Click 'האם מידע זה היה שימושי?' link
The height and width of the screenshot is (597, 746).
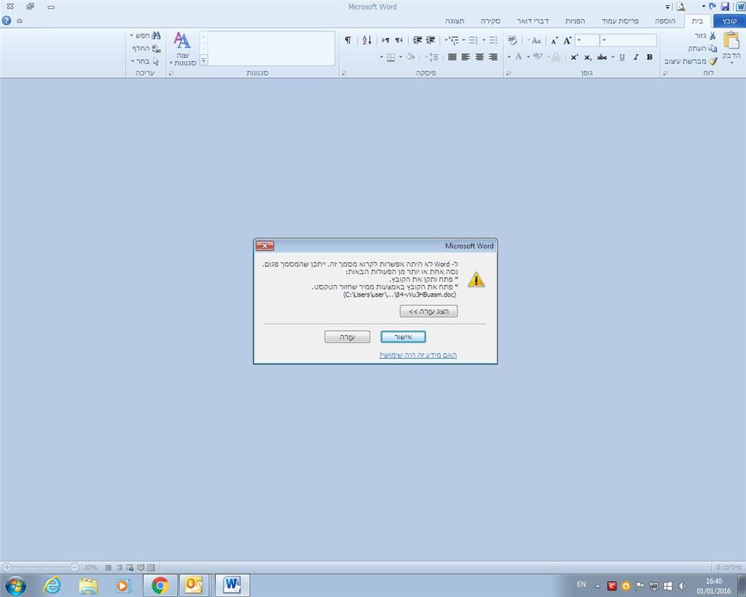(x=417, y=355)
